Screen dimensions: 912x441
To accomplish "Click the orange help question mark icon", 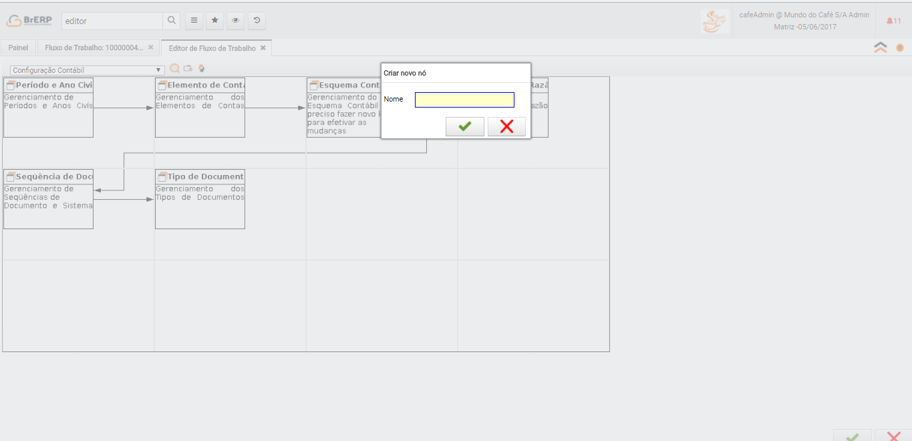I will 899,47.
